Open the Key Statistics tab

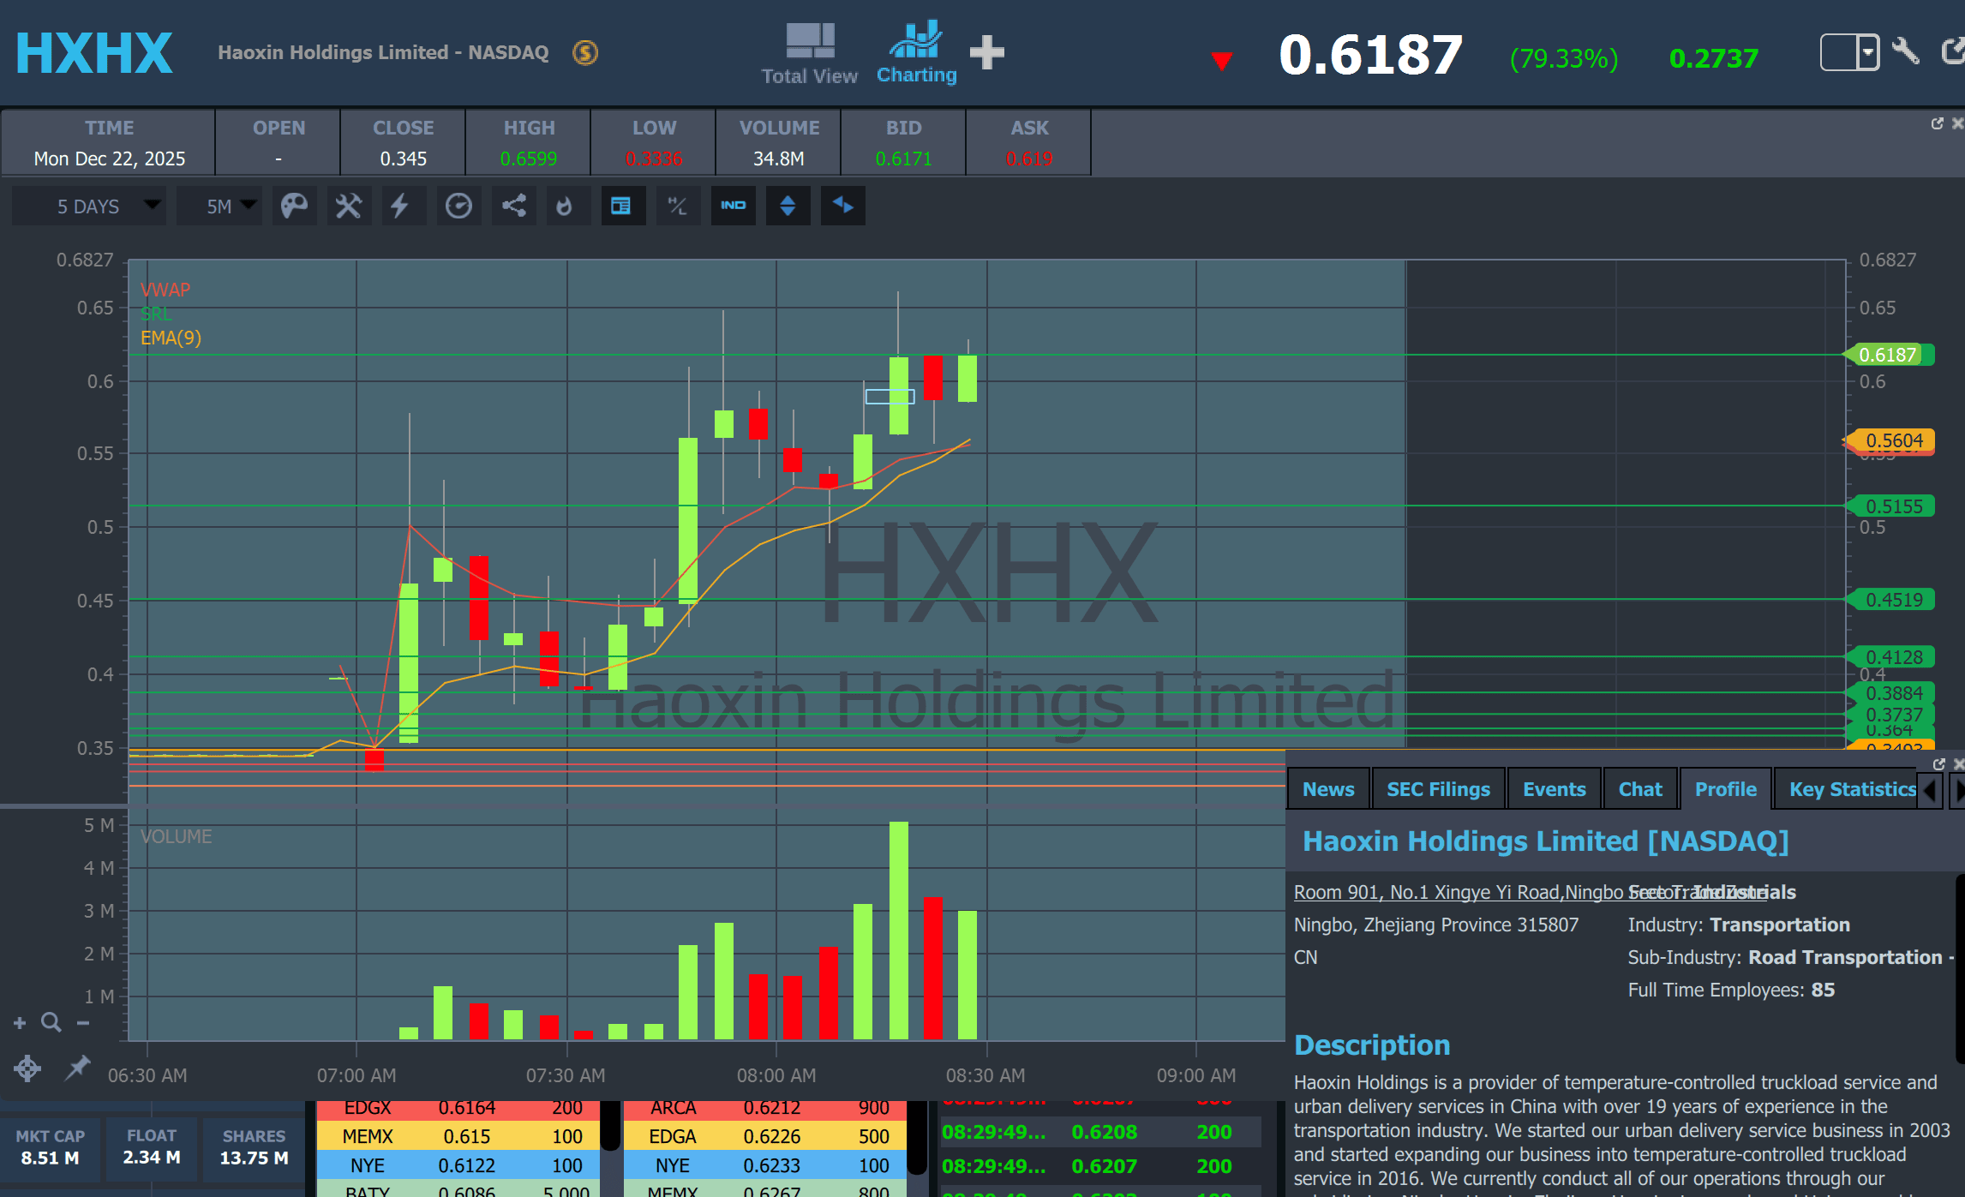[x=1851, y=789]
